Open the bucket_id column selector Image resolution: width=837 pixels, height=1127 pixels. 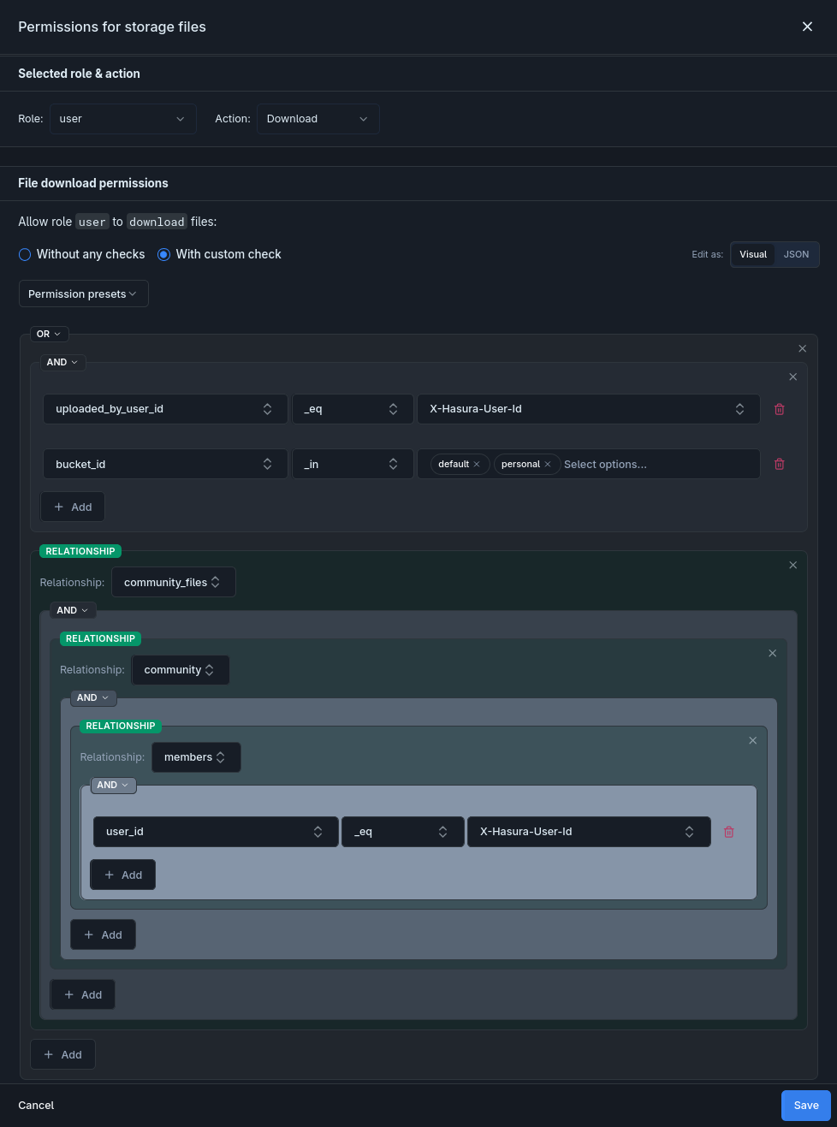[165, 464]
